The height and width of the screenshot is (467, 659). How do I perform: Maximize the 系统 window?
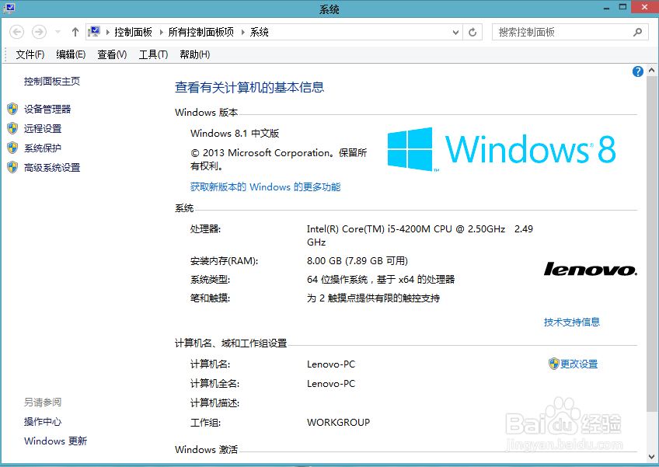[622, 7]
